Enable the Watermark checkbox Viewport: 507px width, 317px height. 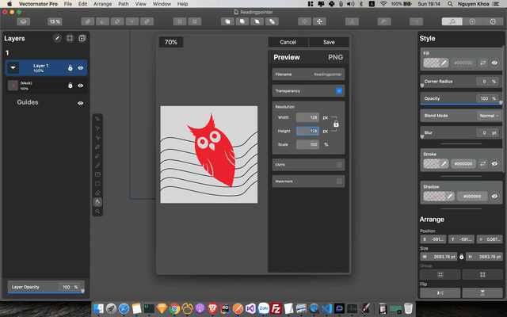pos(339,181)
